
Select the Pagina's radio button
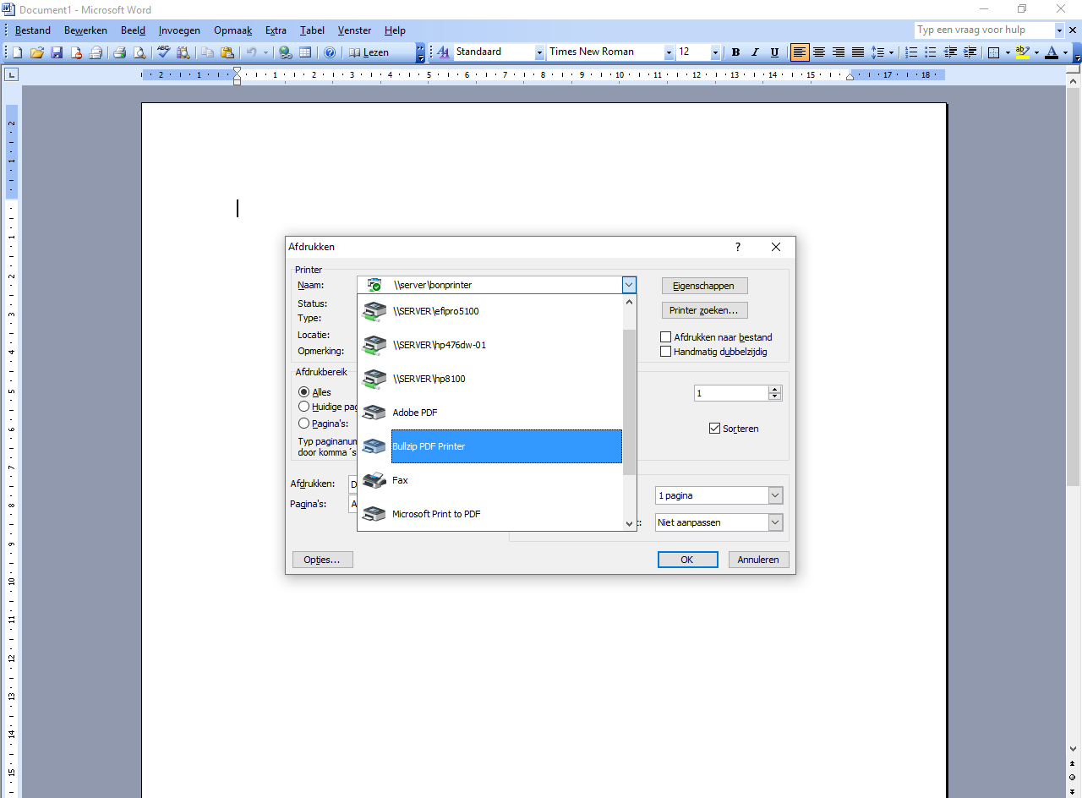click(303, 424)
